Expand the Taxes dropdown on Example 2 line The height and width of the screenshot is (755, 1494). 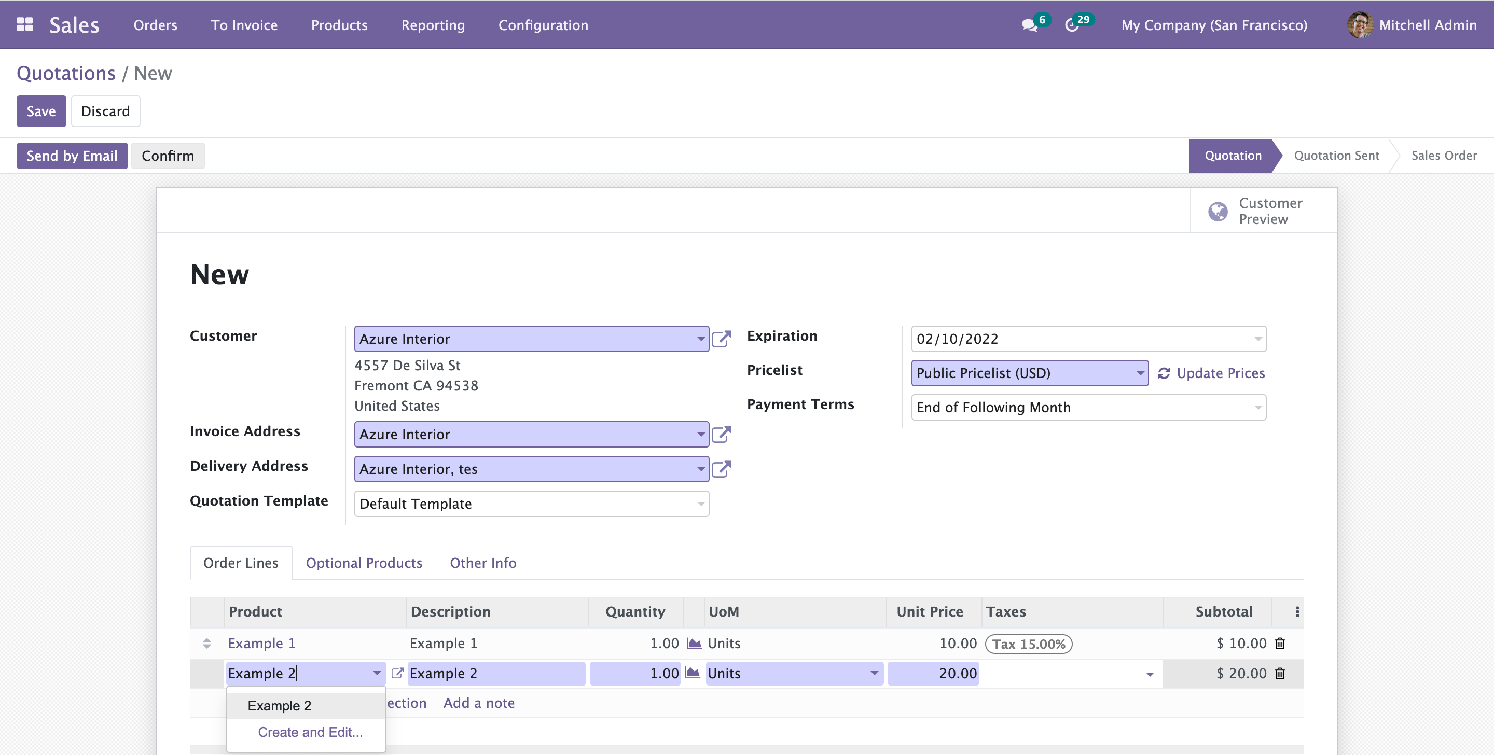(1149, 674)
